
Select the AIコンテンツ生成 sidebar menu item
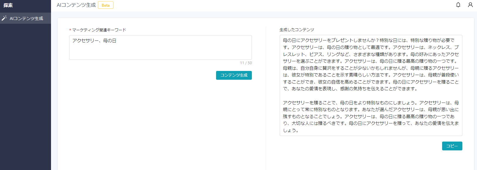(x=26, y=18)
